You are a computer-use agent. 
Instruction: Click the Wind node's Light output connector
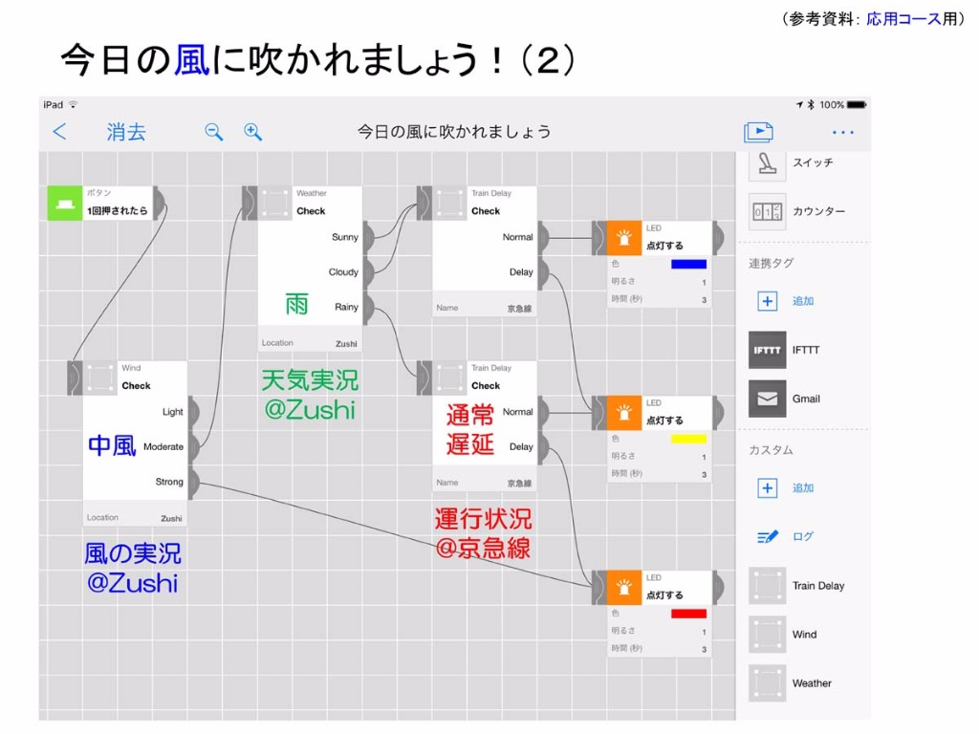pyautogui.click(x=193, y=412)
